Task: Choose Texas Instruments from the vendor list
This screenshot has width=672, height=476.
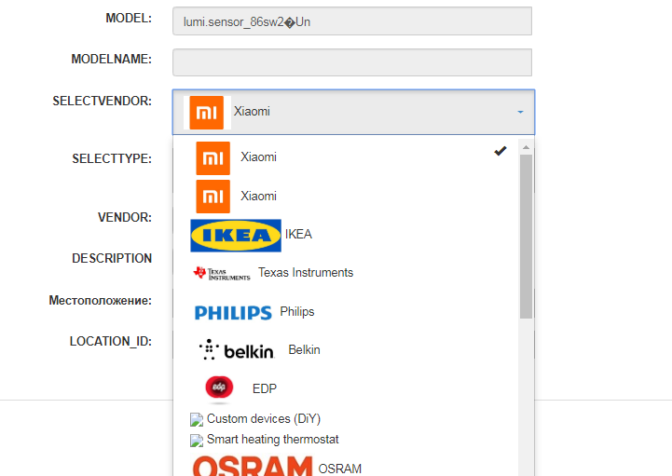Action: point(306,273)
